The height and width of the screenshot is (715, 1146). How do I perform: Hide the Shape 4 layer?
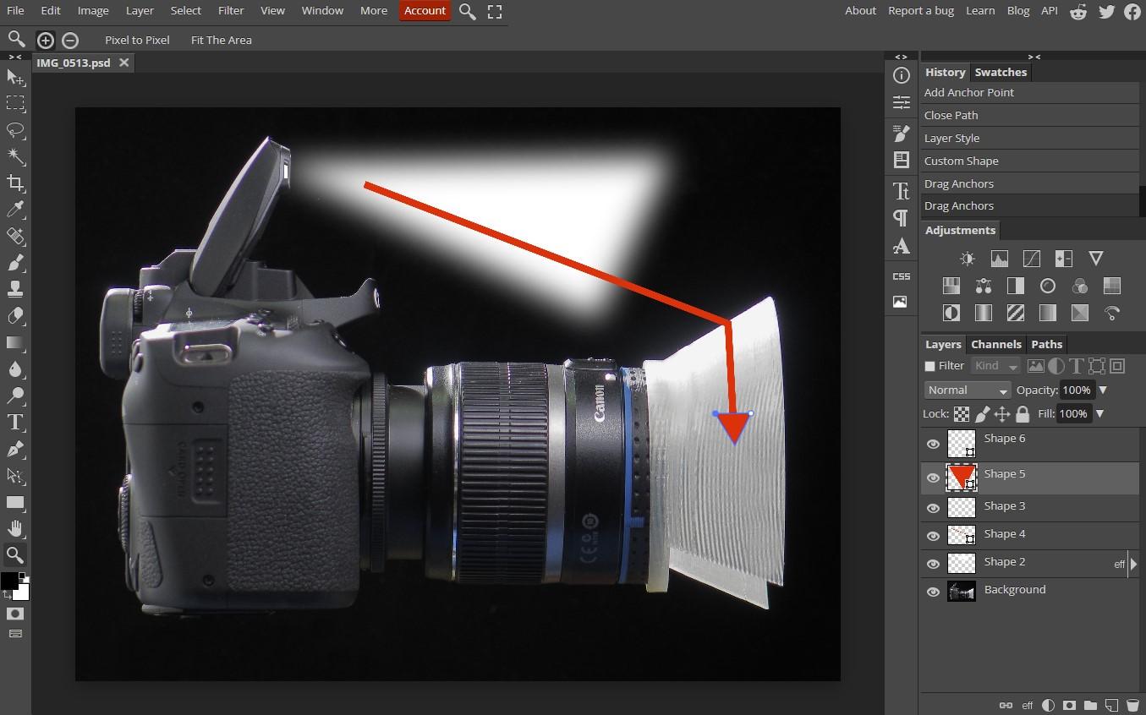point(933,536)
